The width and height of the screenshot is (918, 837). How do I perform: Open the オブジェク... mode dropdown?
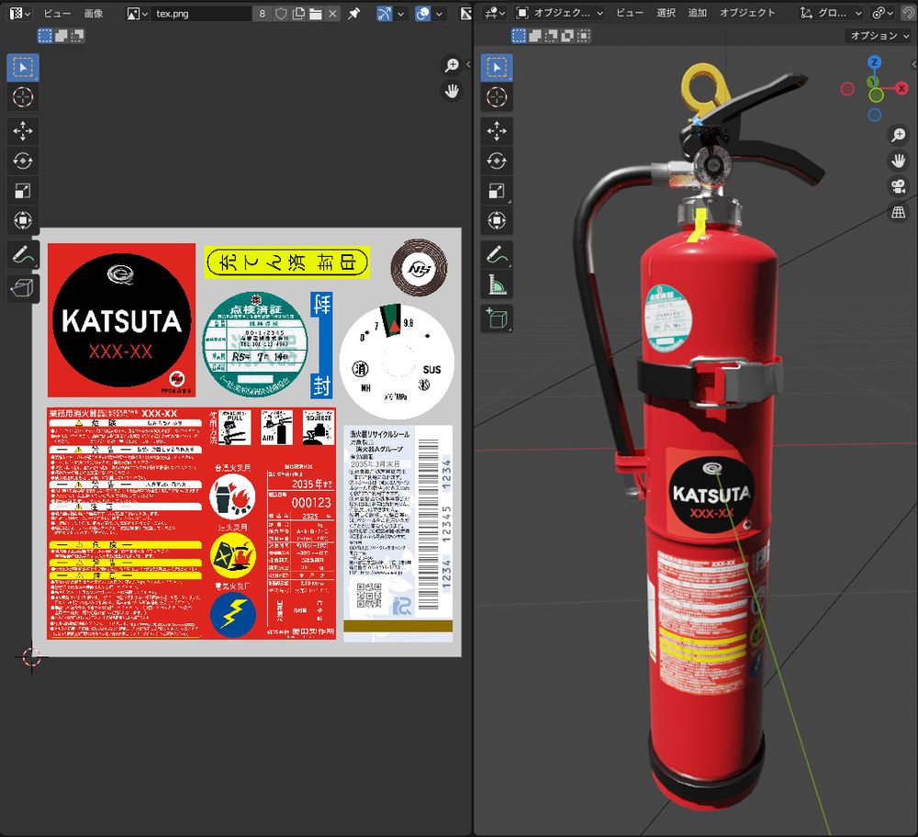click(x=560, y=14)
